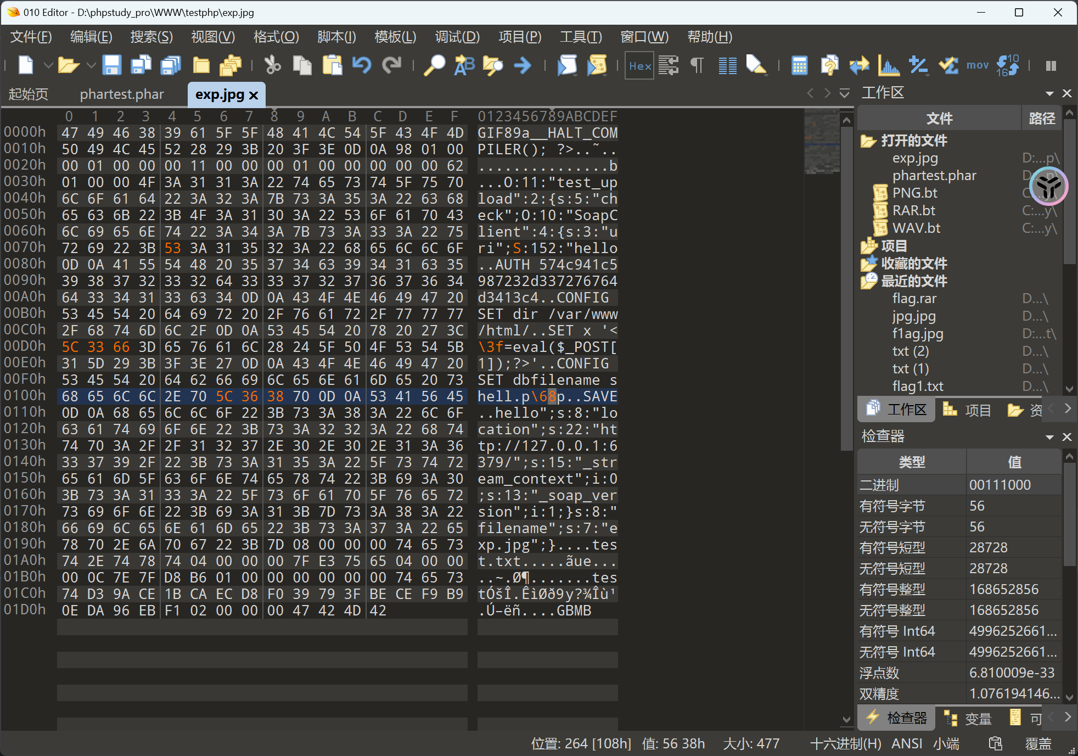Select the 项目 workspace tab

[968, 410]
